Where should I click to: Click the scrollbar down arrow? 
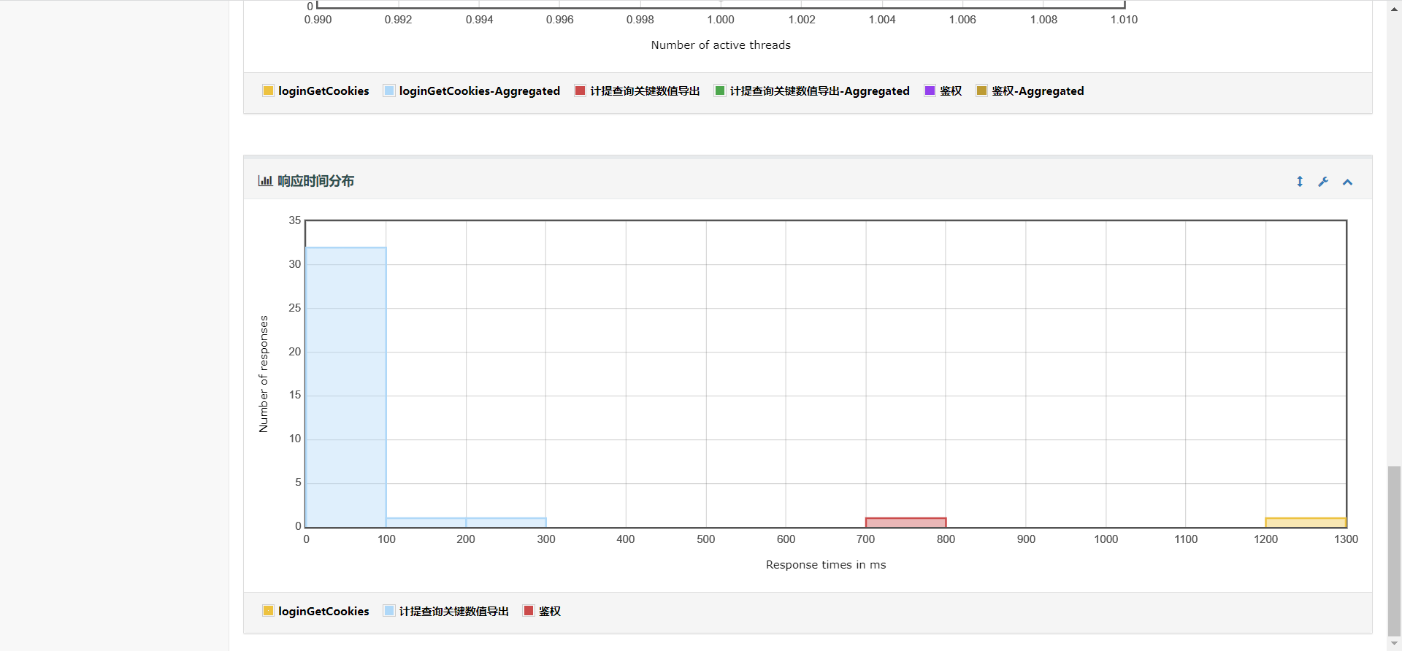[1395, 644]
